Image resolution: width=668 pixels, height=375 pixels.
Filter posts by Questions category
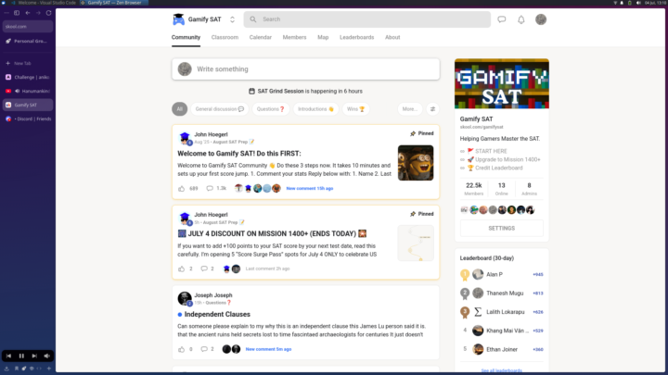(x=271, y=109)
